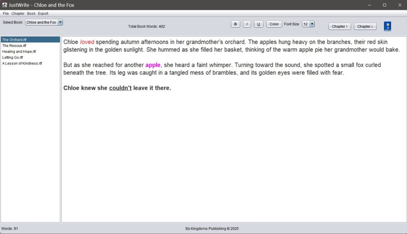Select The Orchard.rtf chapter
407x234 pixels.
(14, 40)
